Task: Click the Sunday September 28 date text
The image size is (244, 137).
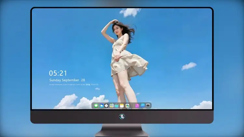Action: tap(67, 80)
